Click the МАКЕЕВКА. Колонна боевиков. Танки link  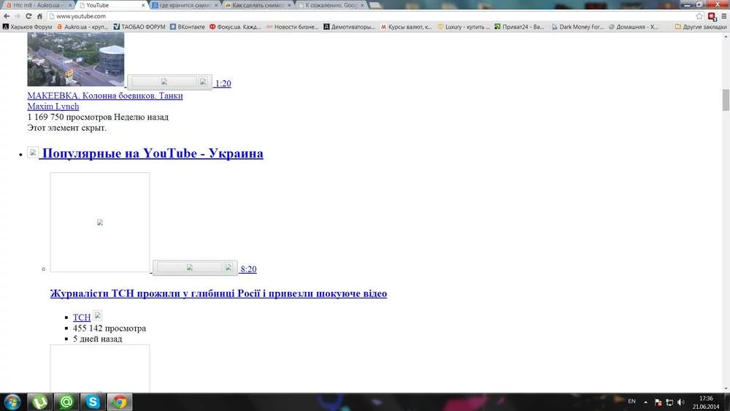[x=105, y=96]
